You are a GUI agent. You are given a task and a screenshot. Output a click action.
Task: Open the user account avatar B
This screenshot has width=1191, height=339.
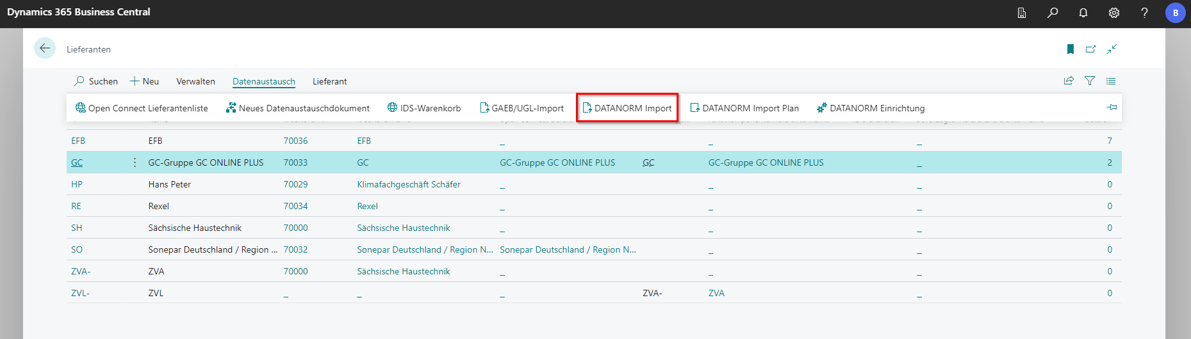click(1175, 13)
